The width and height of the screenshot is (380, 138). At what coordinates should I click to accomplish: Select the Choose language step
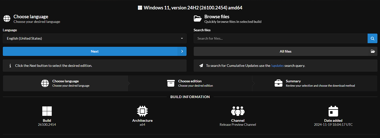pos(65,83)
